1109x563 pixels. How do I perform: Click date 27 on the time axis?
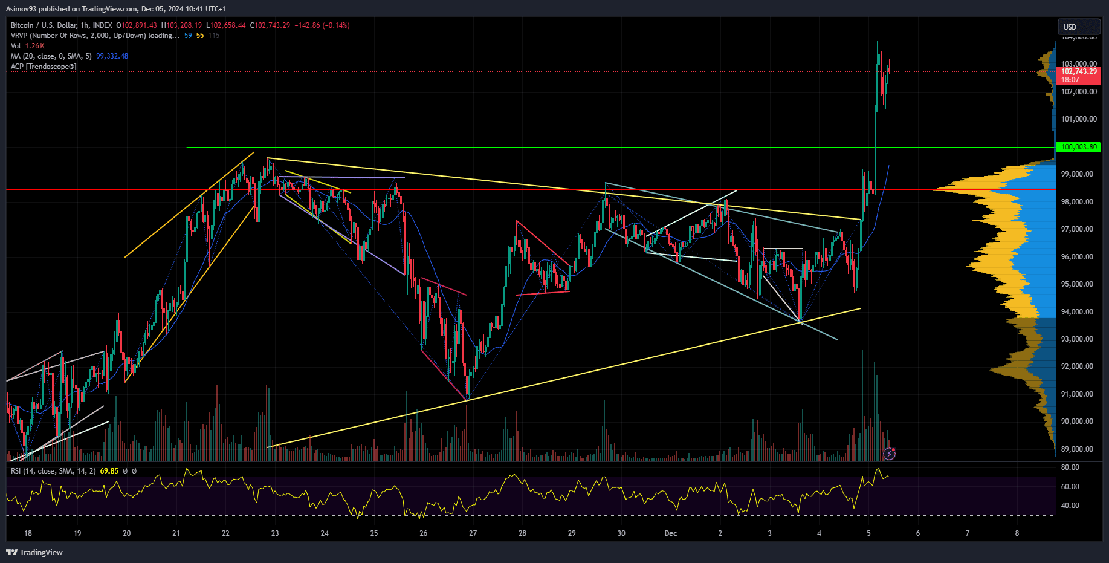pyautogui.click(x=473, y=533)
